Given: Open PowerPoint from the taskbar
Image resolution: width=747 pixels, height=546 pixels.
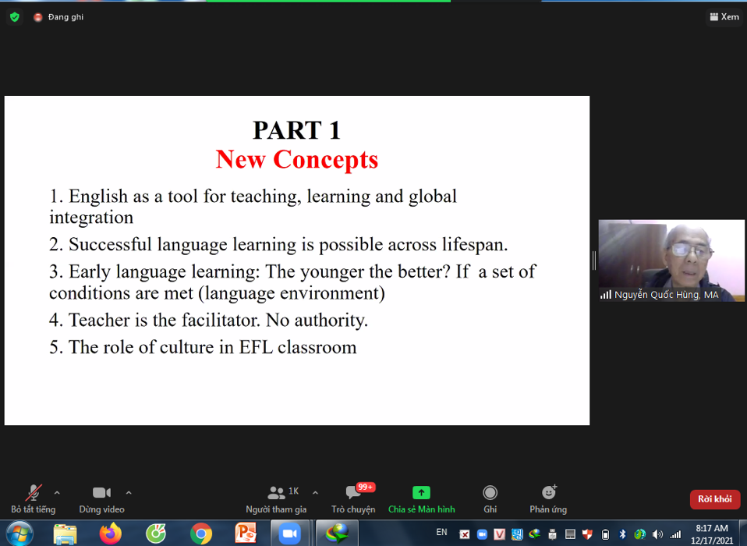Looking at the screenshot, I should click(x=246, y=534).
